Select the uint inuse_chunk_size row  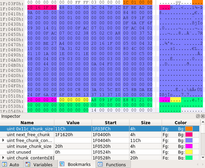(100, 146)
